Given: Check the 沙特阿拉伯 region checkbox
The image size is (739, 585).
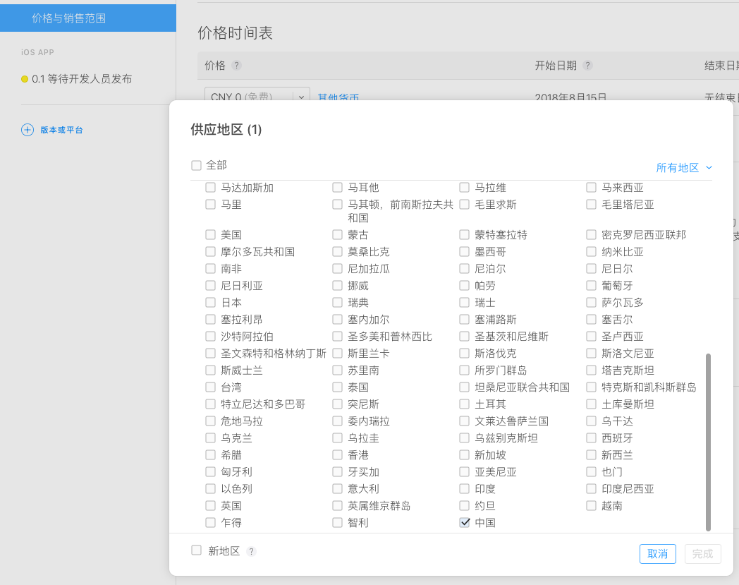Looking at the screenshot, I should point(210,337).
